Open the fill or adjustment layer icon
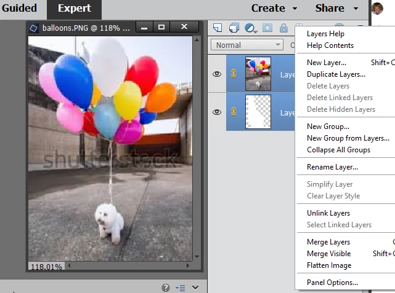395x293 pixels. click(x=251, y=28)
